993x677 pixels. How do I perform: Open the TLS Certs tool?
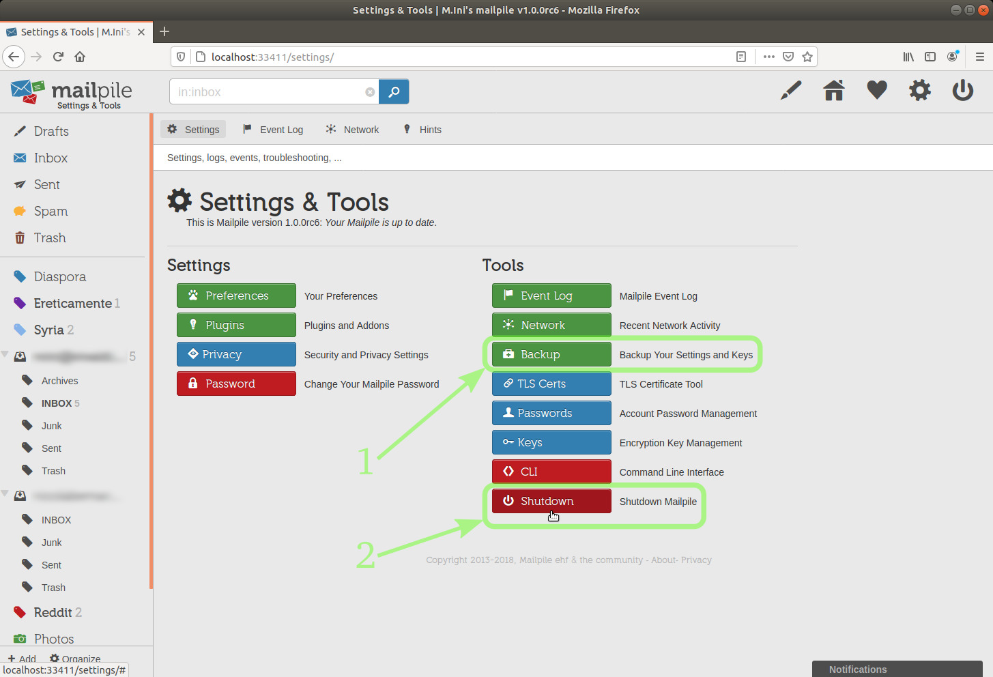point(551,384)
